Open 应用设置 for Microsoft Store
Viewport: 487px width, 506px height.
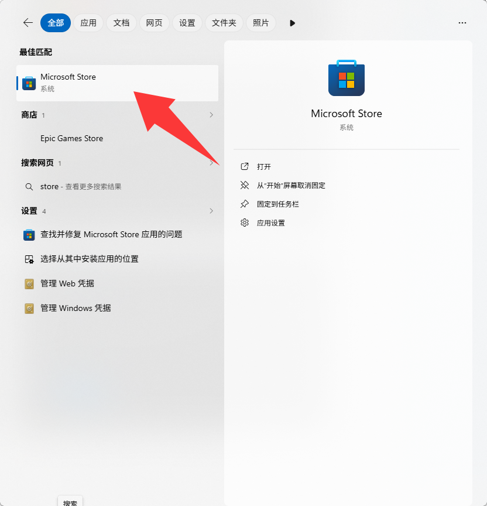[270, 223]
